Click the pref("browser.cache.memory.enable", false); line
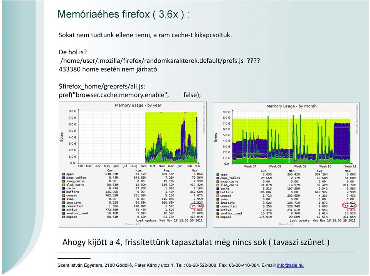370x276 pixels. tap(130, 95)
